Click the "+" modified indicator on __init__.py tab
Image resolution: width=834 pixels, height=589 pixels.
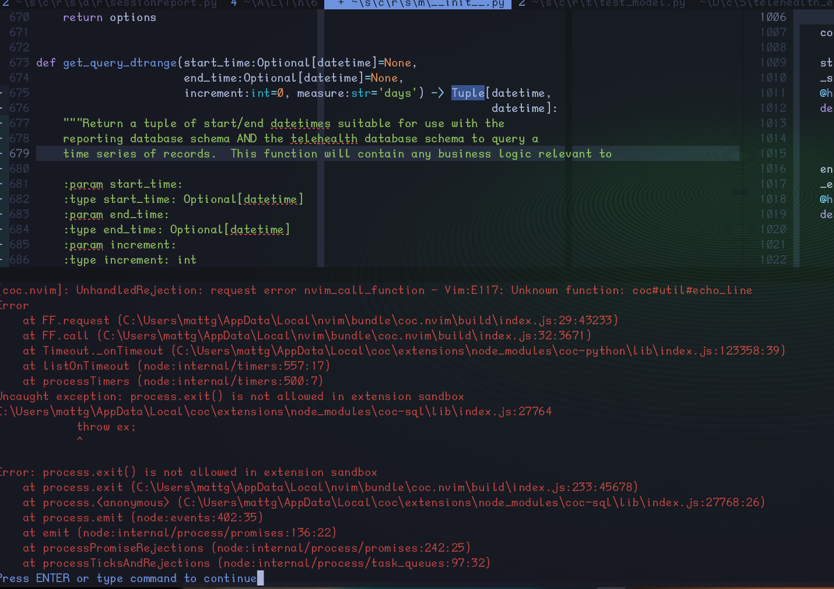(340, 4)
